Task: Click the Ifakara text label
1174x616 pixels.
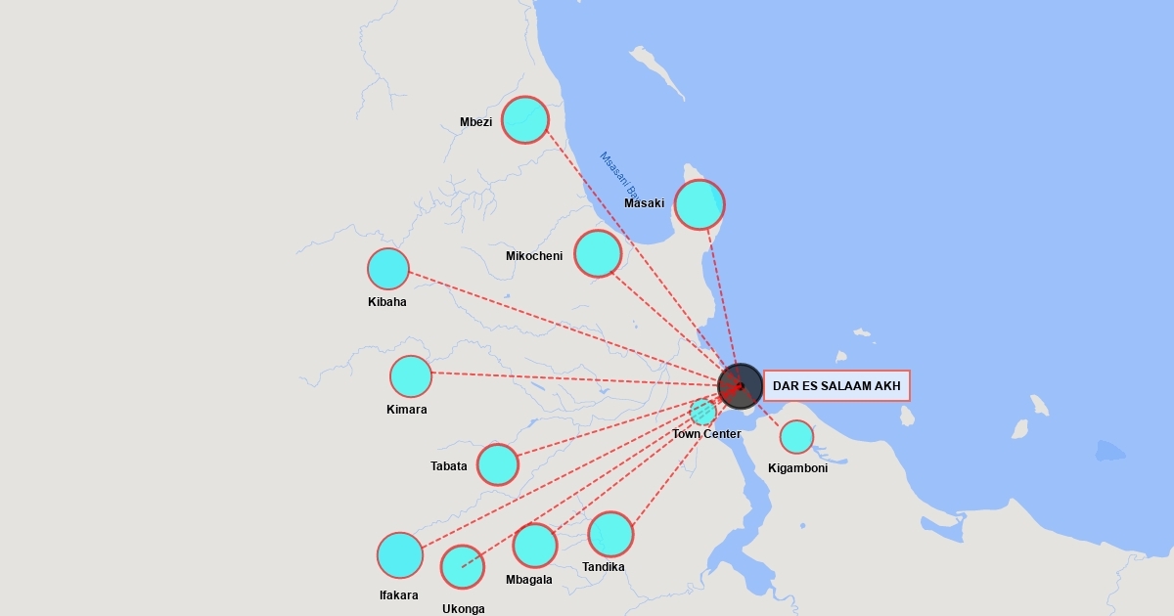Action: pyautogui.click(x=399, y=595)
